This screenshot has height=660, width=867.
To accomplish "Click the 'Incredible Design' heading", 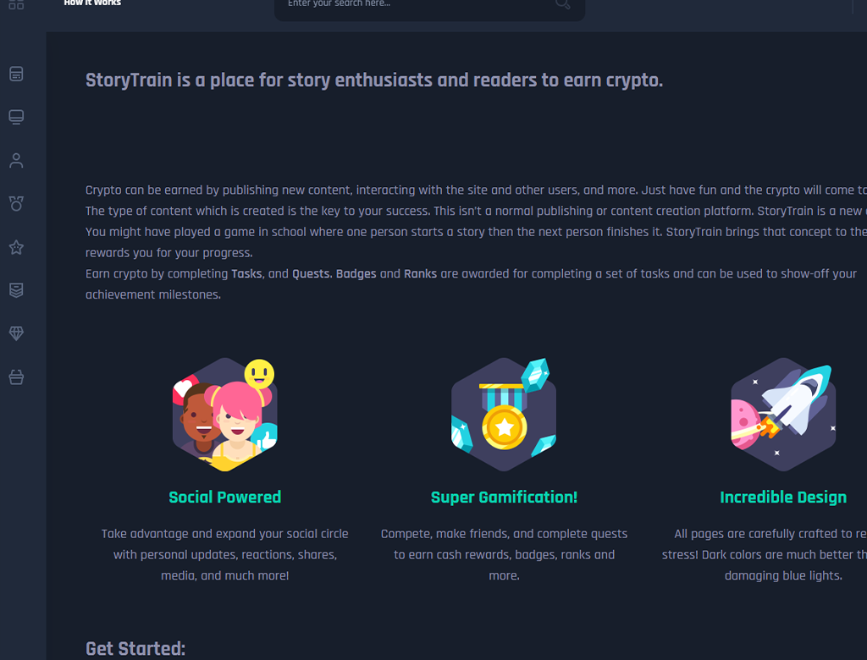I will (x=783, y=498).
